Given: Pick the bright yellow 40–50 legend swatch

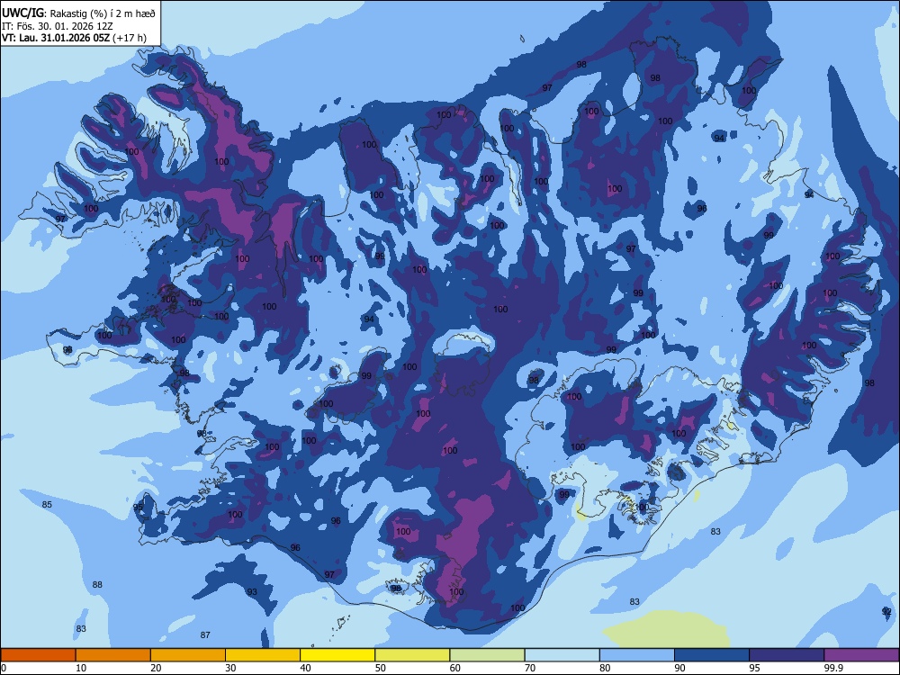Looking at the screenshot, I should pyautogui.click(x=337, y=655).
